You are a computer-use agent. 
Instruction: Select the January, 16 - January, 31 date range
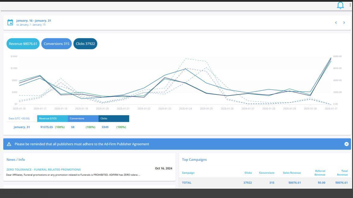click(x=34, y=21)
